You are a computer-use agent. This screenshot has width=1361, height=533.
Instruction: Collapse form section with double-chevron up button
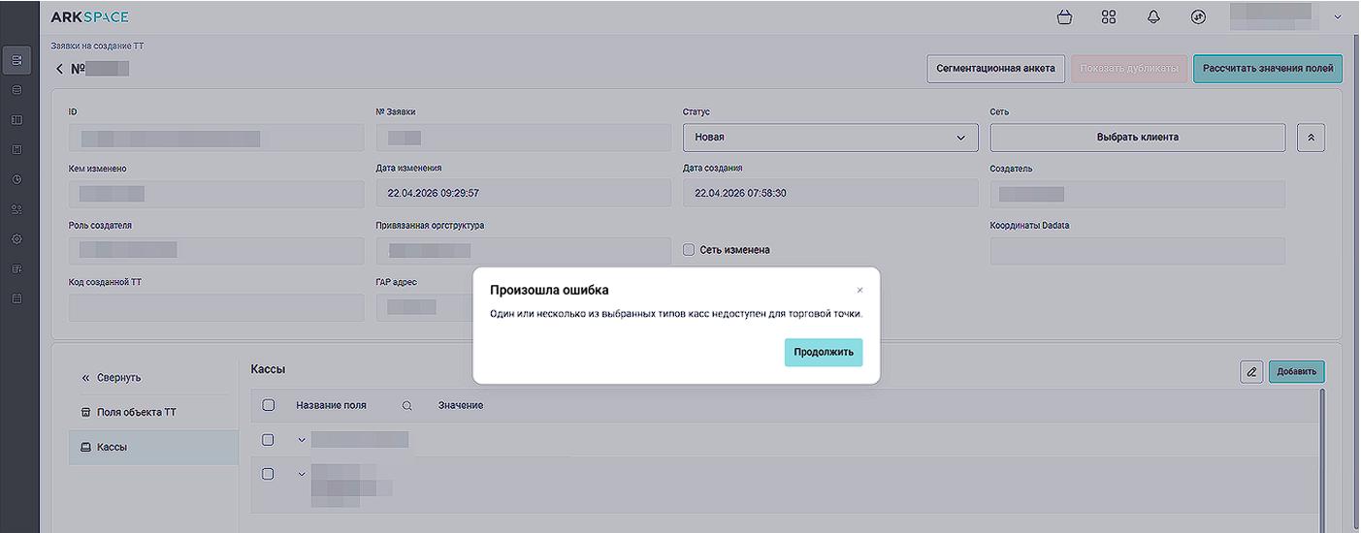[x=1311, y=138]
